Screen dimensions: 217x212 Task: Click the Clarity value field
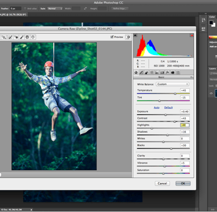coord(185,156)
